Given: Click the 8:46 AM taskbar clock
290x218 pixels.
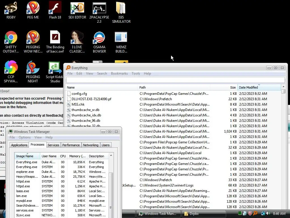Looking at the screenshot, I should point(279,213).
